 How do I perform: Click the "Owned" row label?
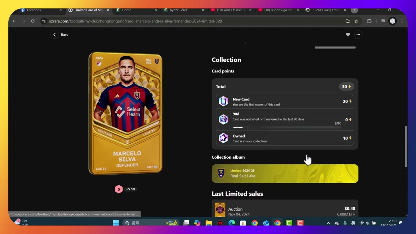(x=239, y=136)
